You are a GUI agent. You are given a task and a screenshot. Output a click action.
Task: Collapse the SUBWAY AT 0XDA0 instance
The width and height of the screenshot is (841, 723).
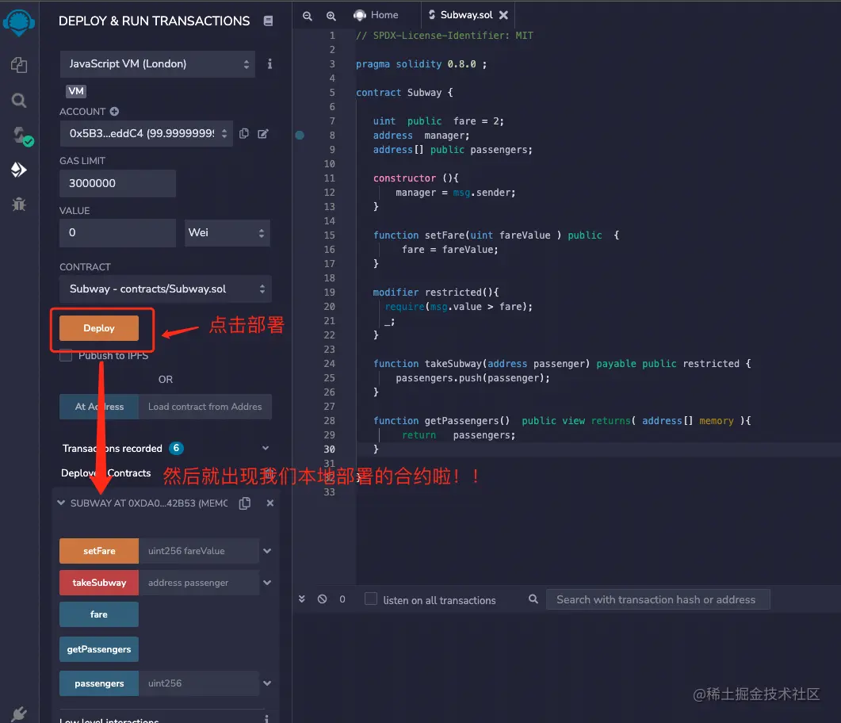pyautogui.click(x=61, y=503)
